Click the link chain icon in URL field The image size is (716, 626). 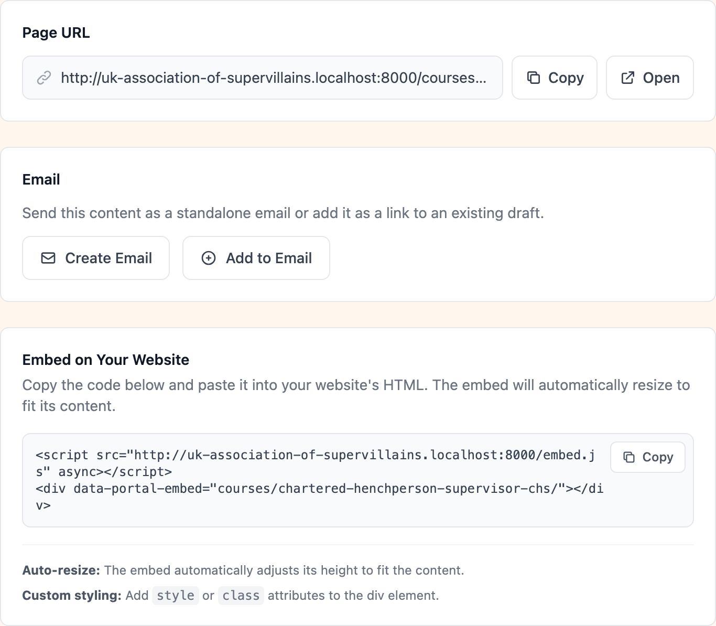(x=44, y=78)
